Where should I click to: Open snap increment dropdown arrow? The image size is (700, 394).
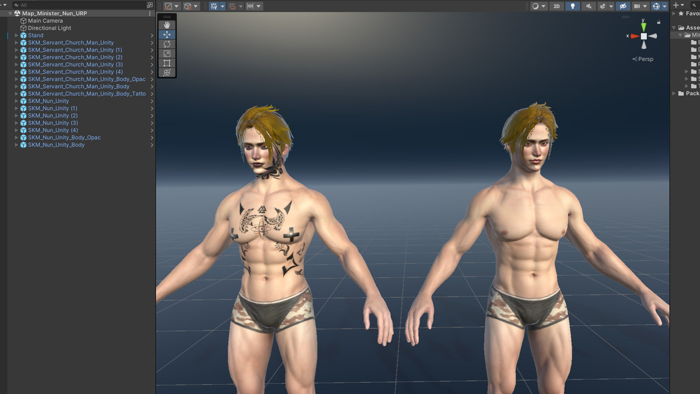(240, 6)
